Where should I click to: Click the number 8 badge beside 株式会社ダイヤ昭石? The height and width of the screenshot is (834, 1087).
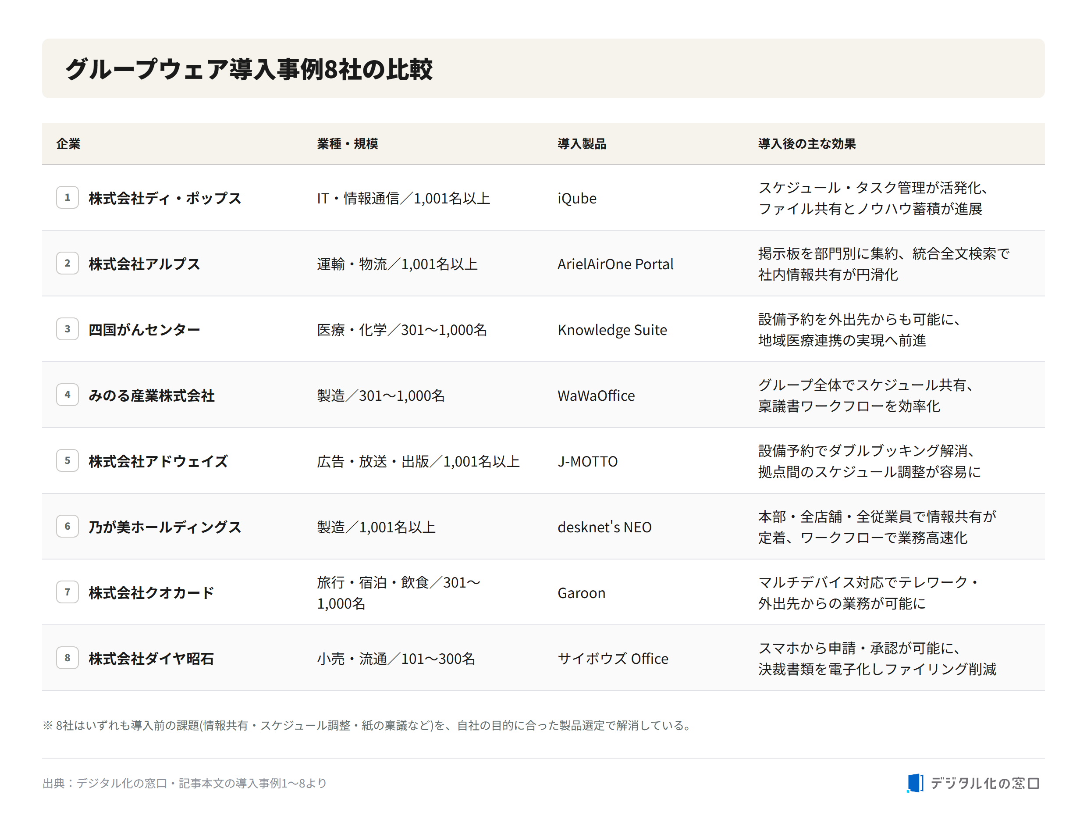pyautogui.click(x=67, y=658)
